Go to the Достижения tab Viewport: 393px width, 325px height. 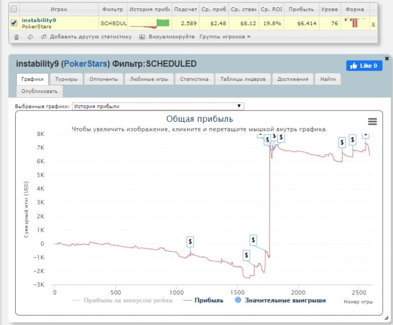click(293, 79)
